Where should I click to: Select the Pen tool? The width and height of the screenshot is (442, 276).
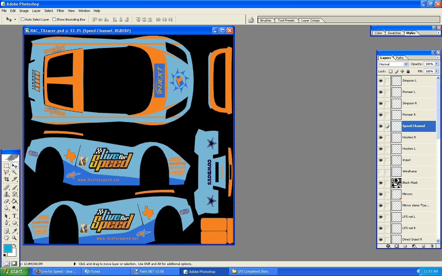(x=6, y=223)
